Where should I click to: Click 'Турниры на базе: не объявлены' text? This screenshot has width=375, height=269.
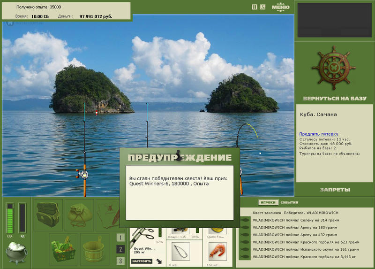click(x=330, y=154)
